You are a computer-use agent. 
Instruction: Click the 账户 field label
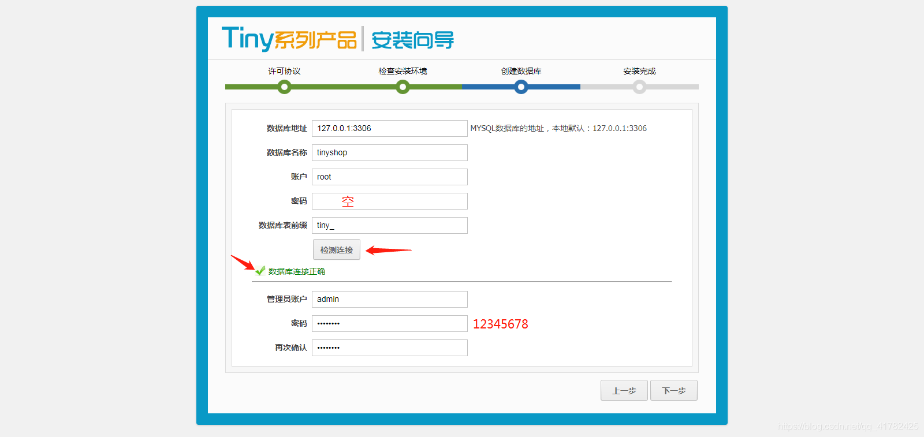coord(299,177)
